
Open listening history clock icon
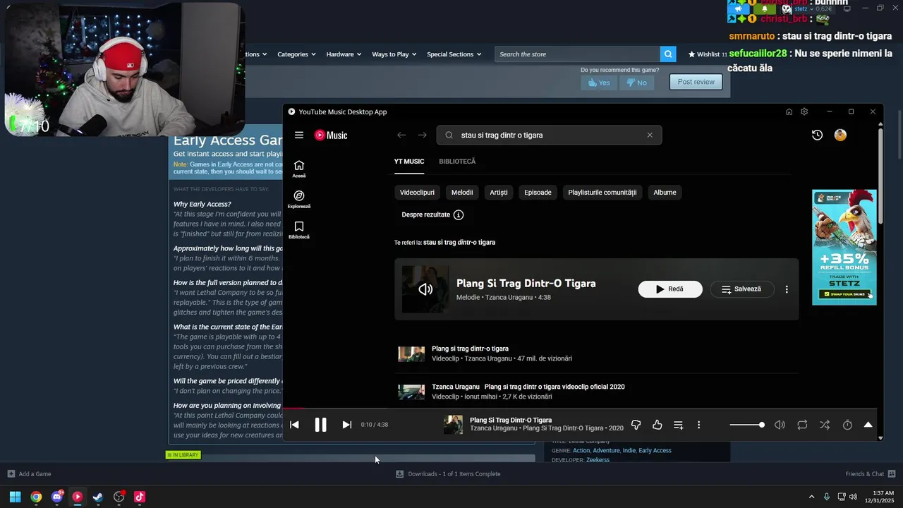pyautogui.click(x=817, y=135)
